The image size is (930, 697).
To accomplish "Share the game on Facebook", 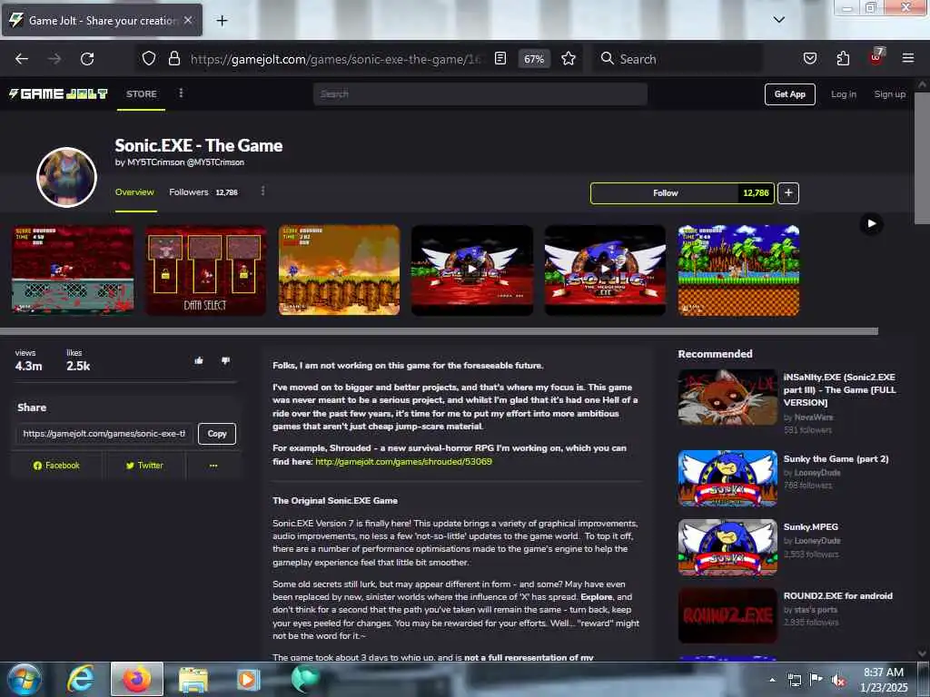I will [x=56, y=466].
